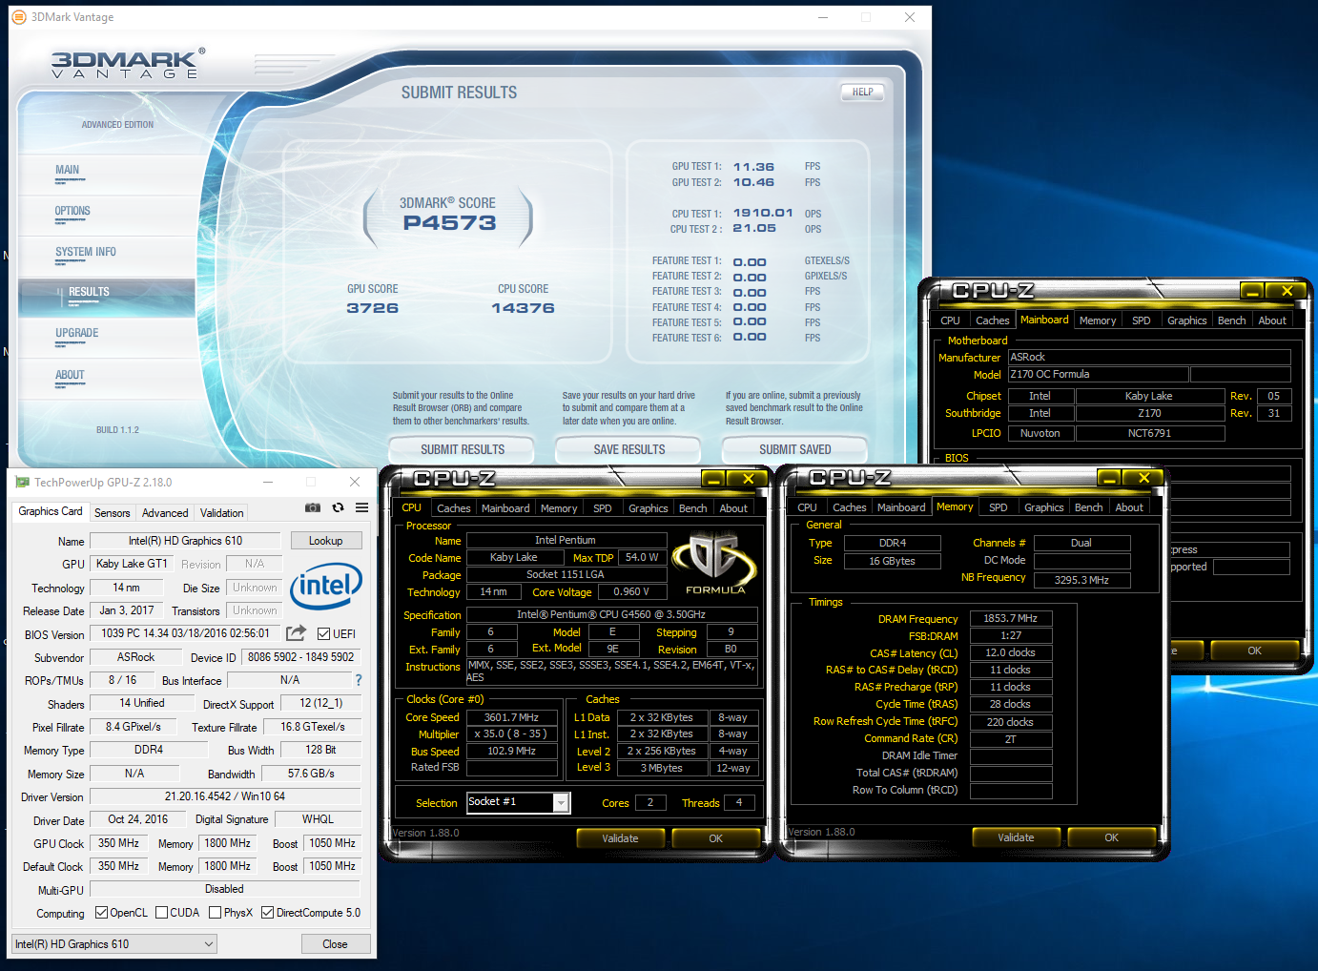Close the CPU-Z Memory window

coord(1144,478)
